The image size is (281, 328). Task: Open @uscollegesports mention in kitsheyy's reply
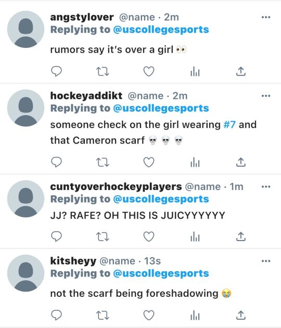161,274
